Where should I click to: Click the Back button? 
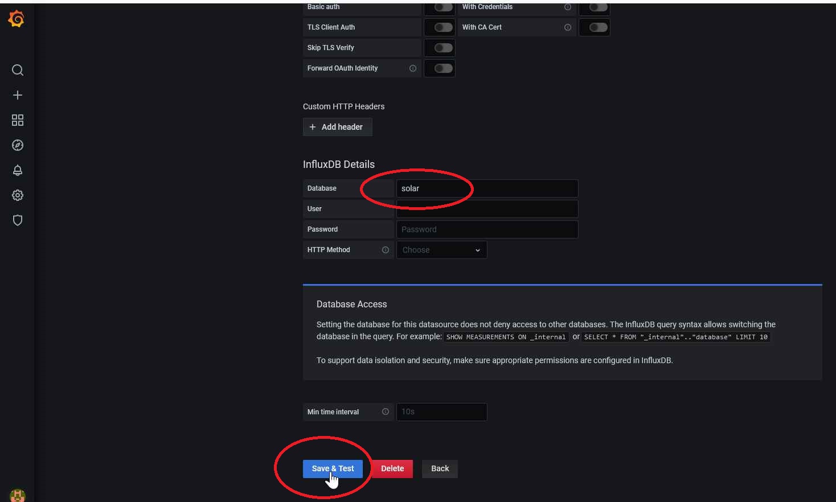click(440, 469)
